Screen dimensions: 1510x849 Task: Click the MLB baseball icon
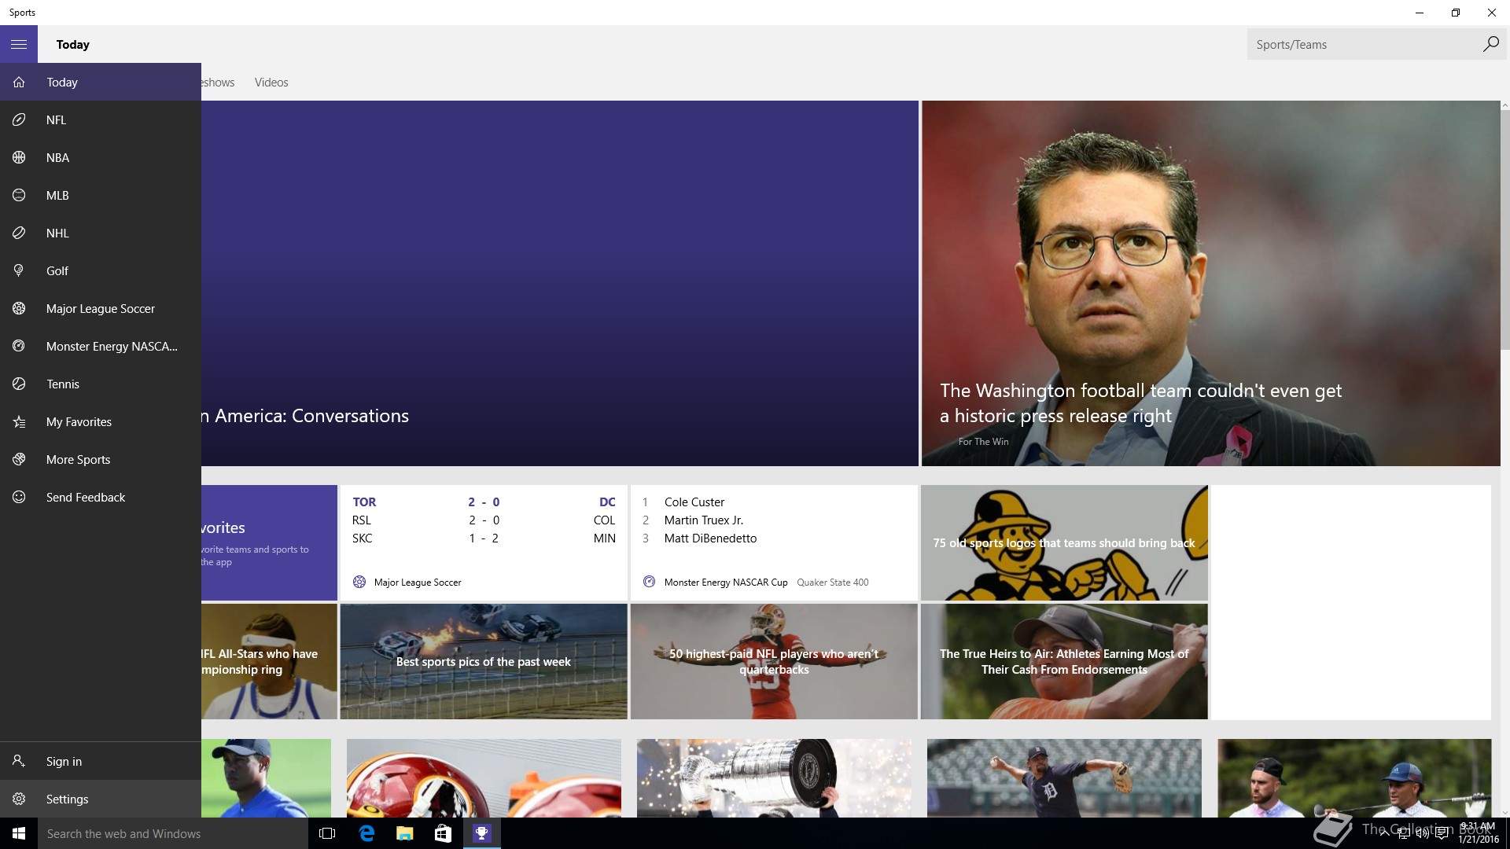(19, 195)
